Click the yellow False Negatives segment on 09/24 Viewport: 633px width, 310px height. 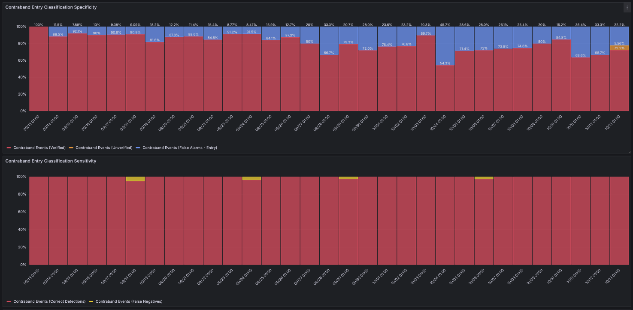[251, 178]
